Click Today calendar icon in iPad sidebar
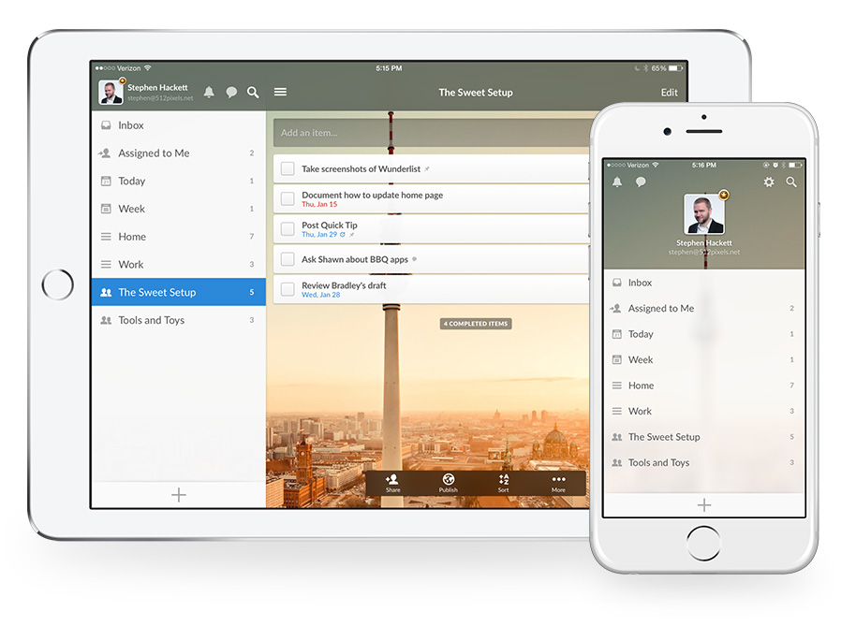Screen dimensions: 856x626 [106, 181]
